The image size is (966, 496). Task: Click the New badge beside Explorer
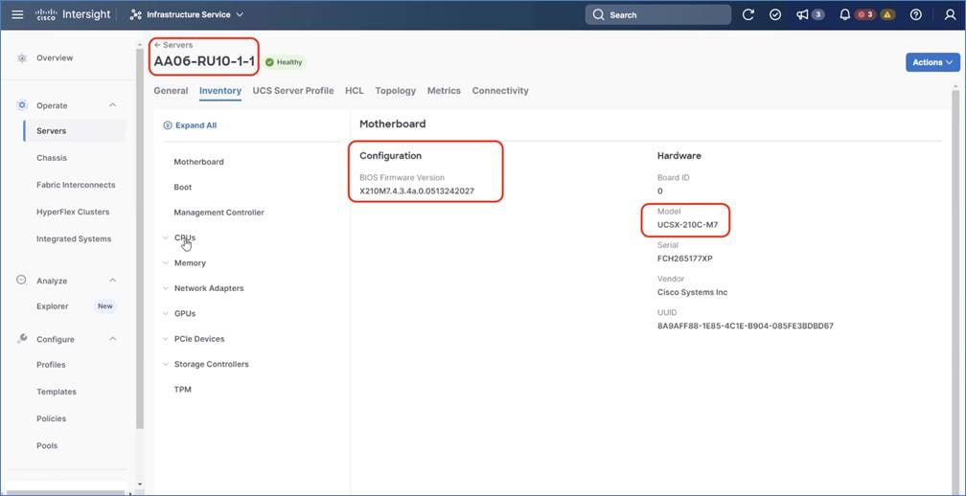105,306
